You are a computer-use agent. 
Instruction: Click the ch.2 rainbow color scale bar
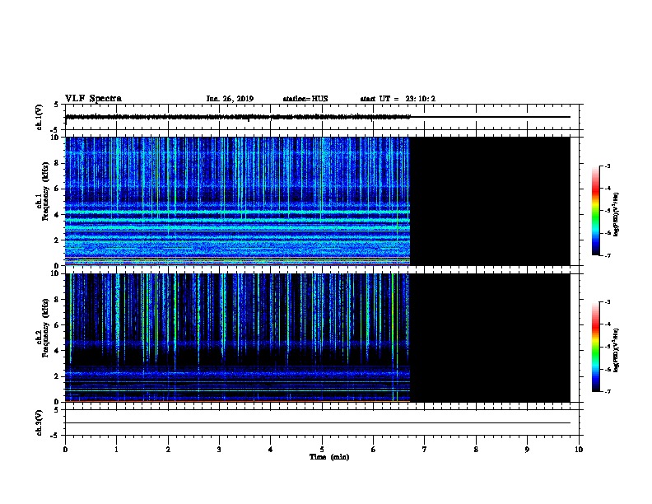[x=596, y=347]
